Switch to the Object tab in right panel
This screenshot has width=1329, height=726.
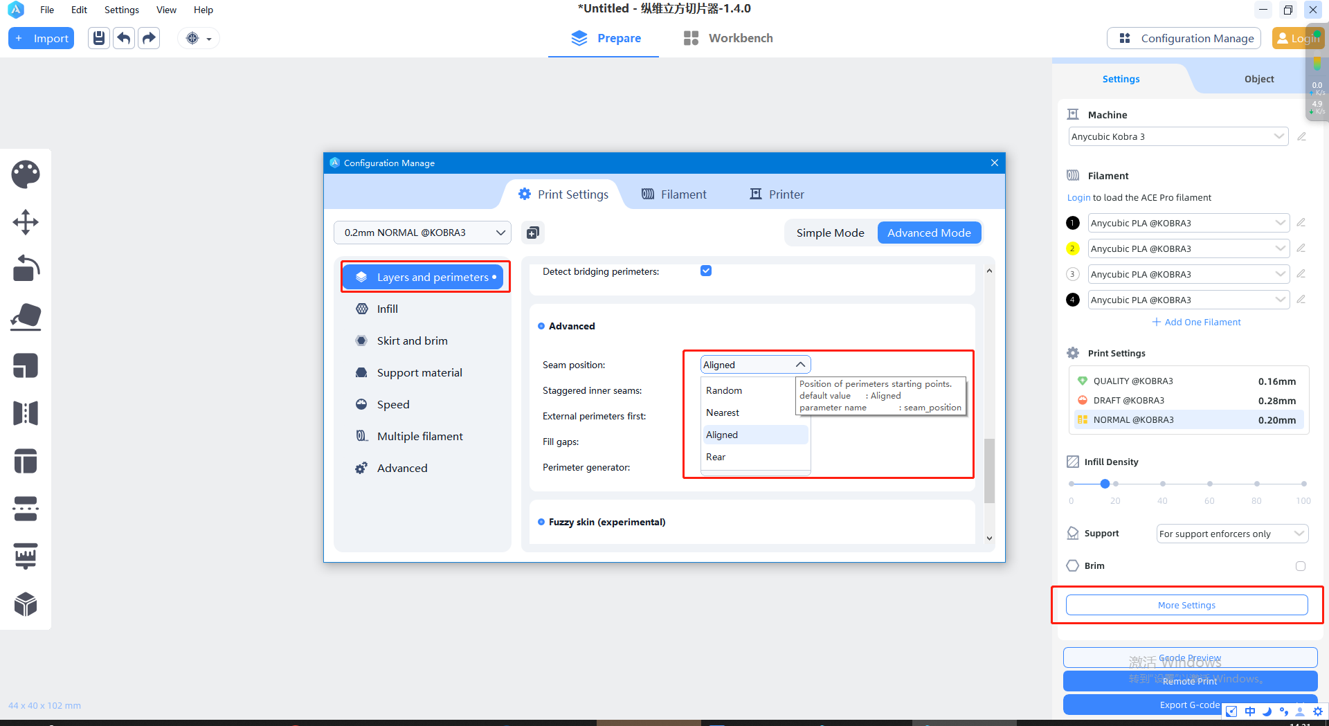pos(1259,79)
